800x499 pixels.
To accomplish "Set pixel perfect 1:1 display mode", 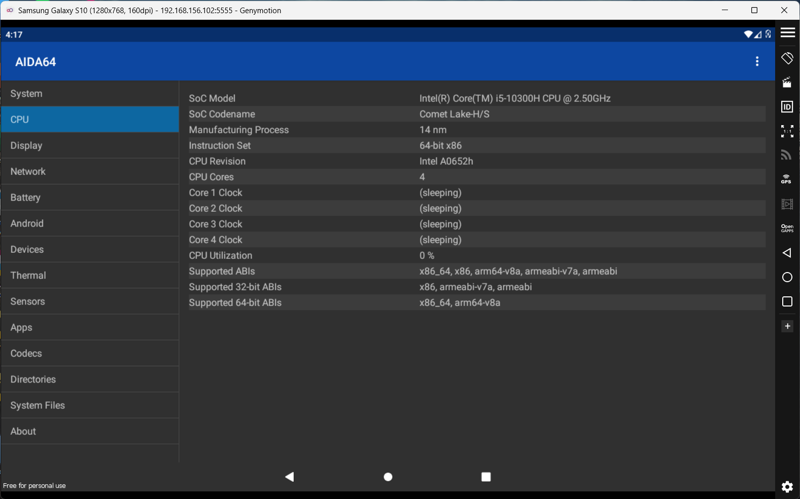I will pos(787,131).
